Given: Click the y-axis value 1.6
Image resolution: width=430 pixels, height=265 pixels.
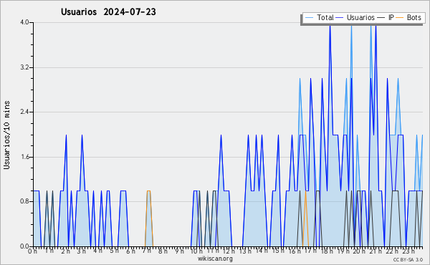Looking at the screenshot, I should tap(24, 157).
